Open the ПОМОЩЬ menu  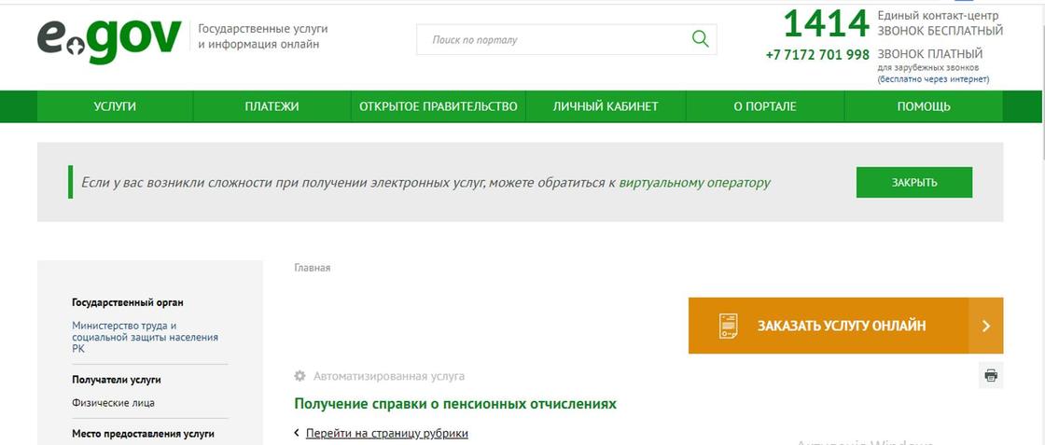point(923,106)
